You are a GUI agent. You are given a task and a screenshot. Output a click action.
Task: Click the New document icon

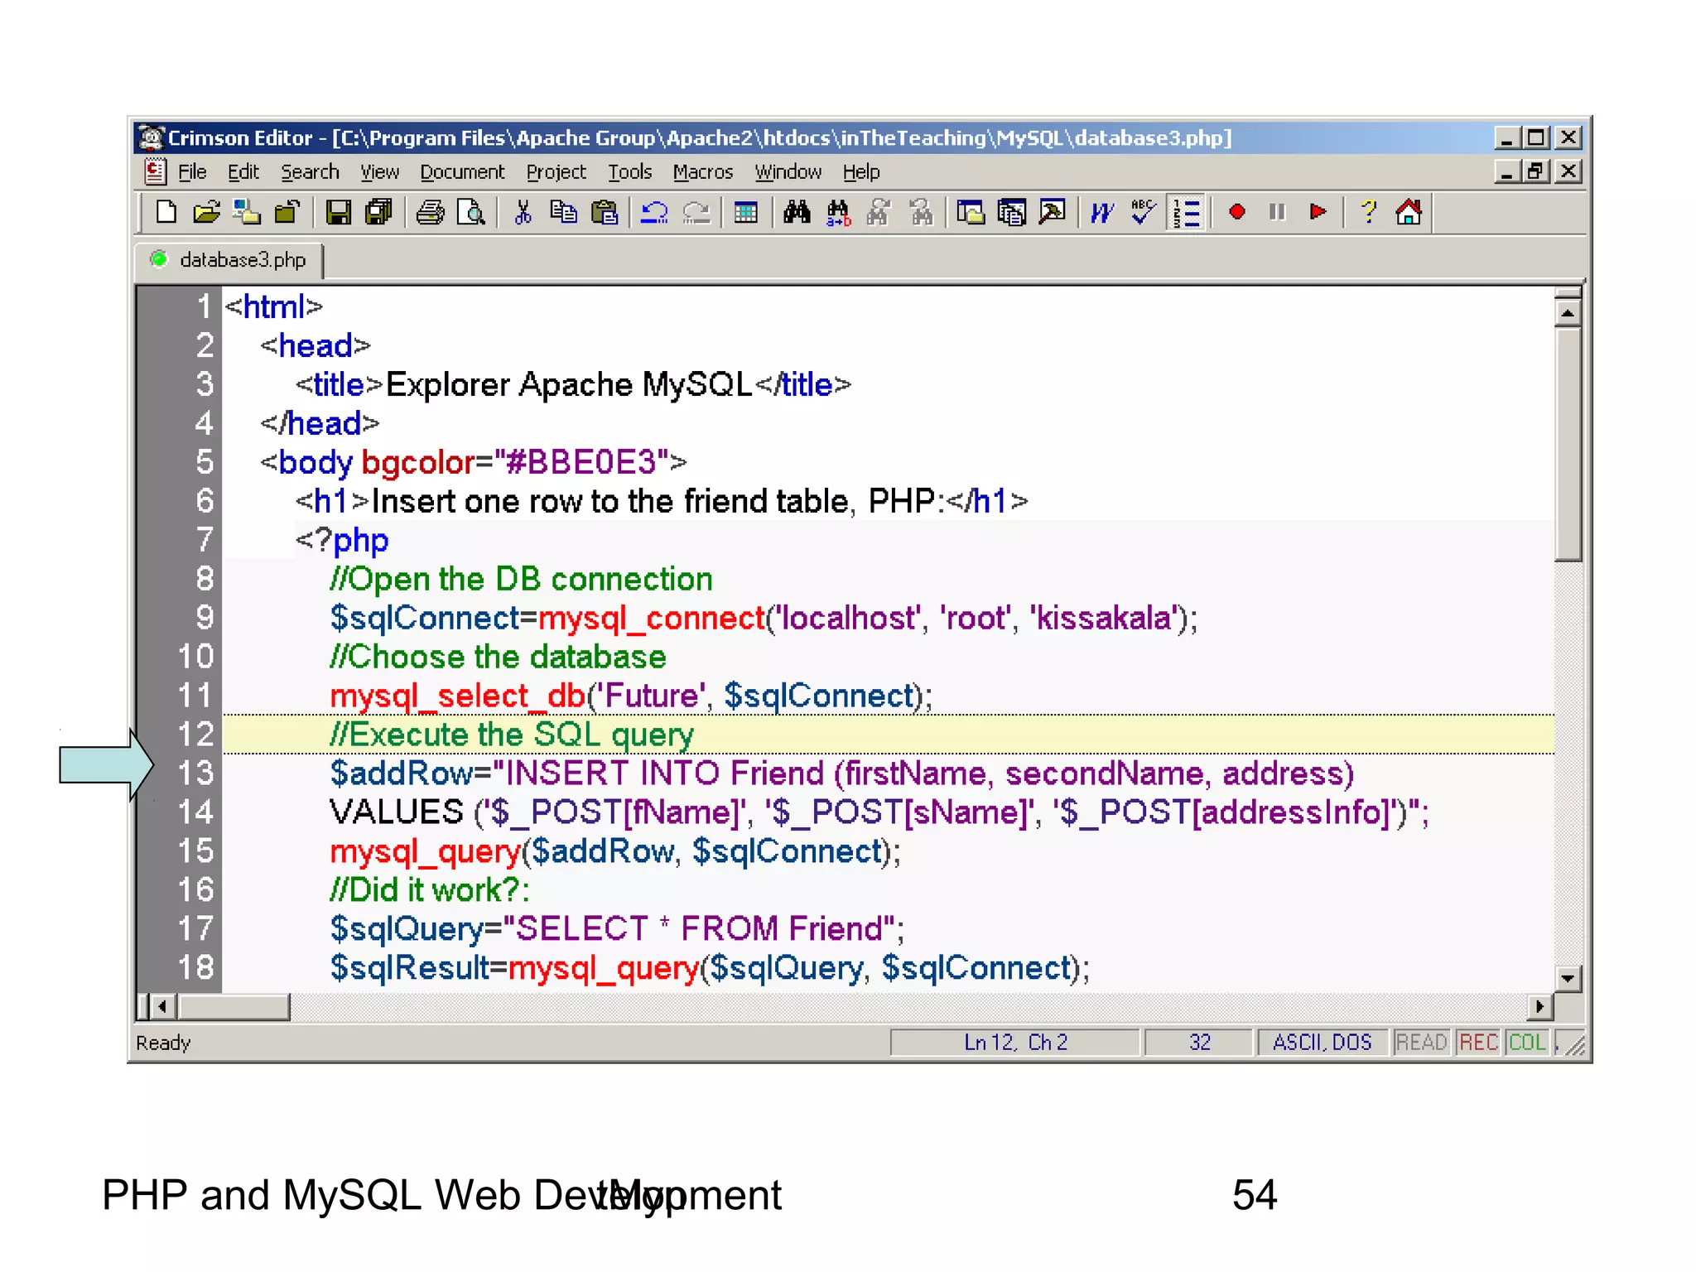pyautogui.click(x=166, y=213)
